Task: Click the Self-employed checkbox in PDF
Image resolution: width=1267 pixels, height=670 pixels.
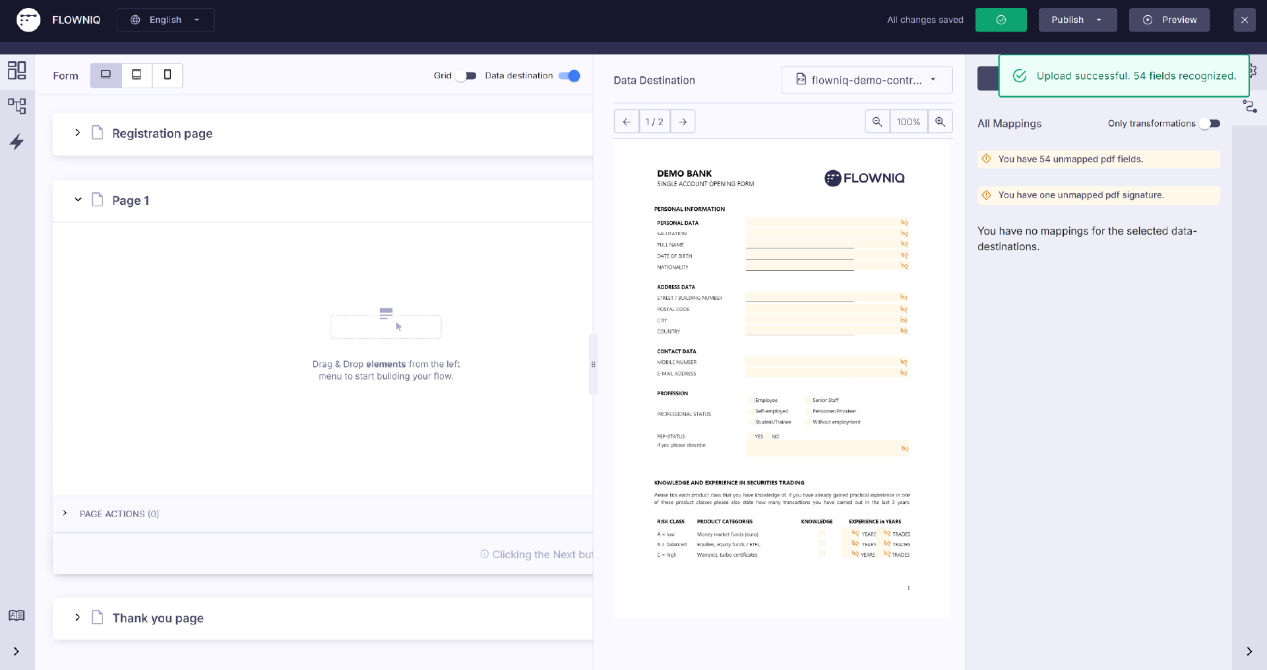Action: pyautogui.click(x=751, y=411)
